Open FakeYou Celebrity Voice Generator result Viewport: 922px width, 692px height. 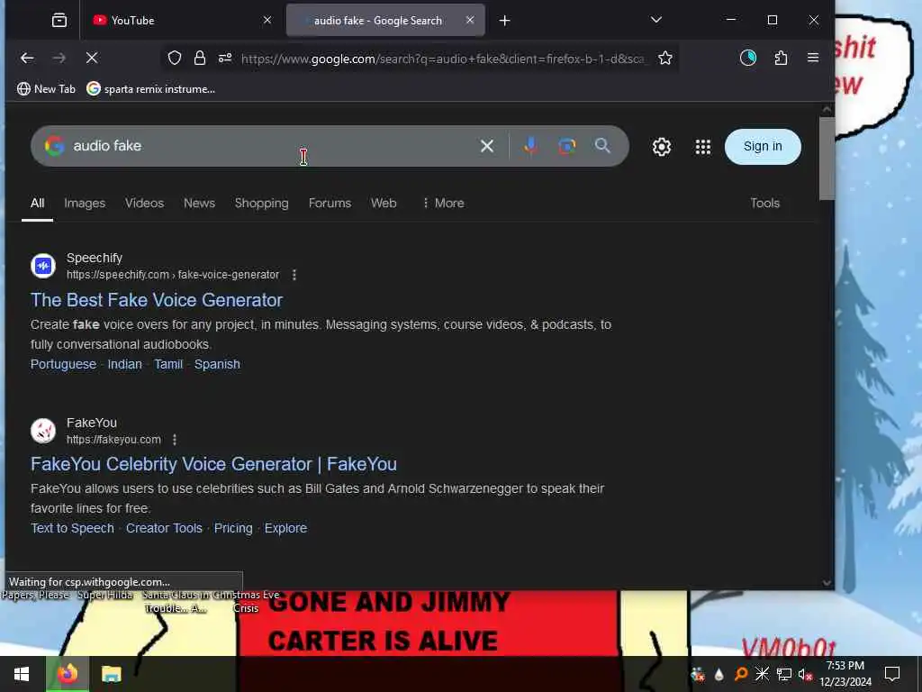[213, 464]
